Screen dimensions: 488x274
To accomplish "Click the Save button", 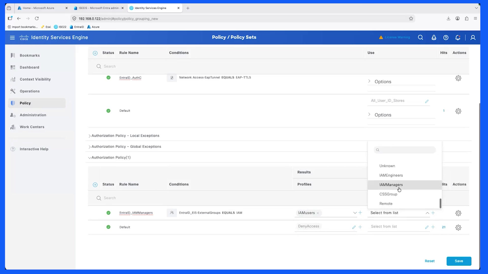I will coord(459,261).
